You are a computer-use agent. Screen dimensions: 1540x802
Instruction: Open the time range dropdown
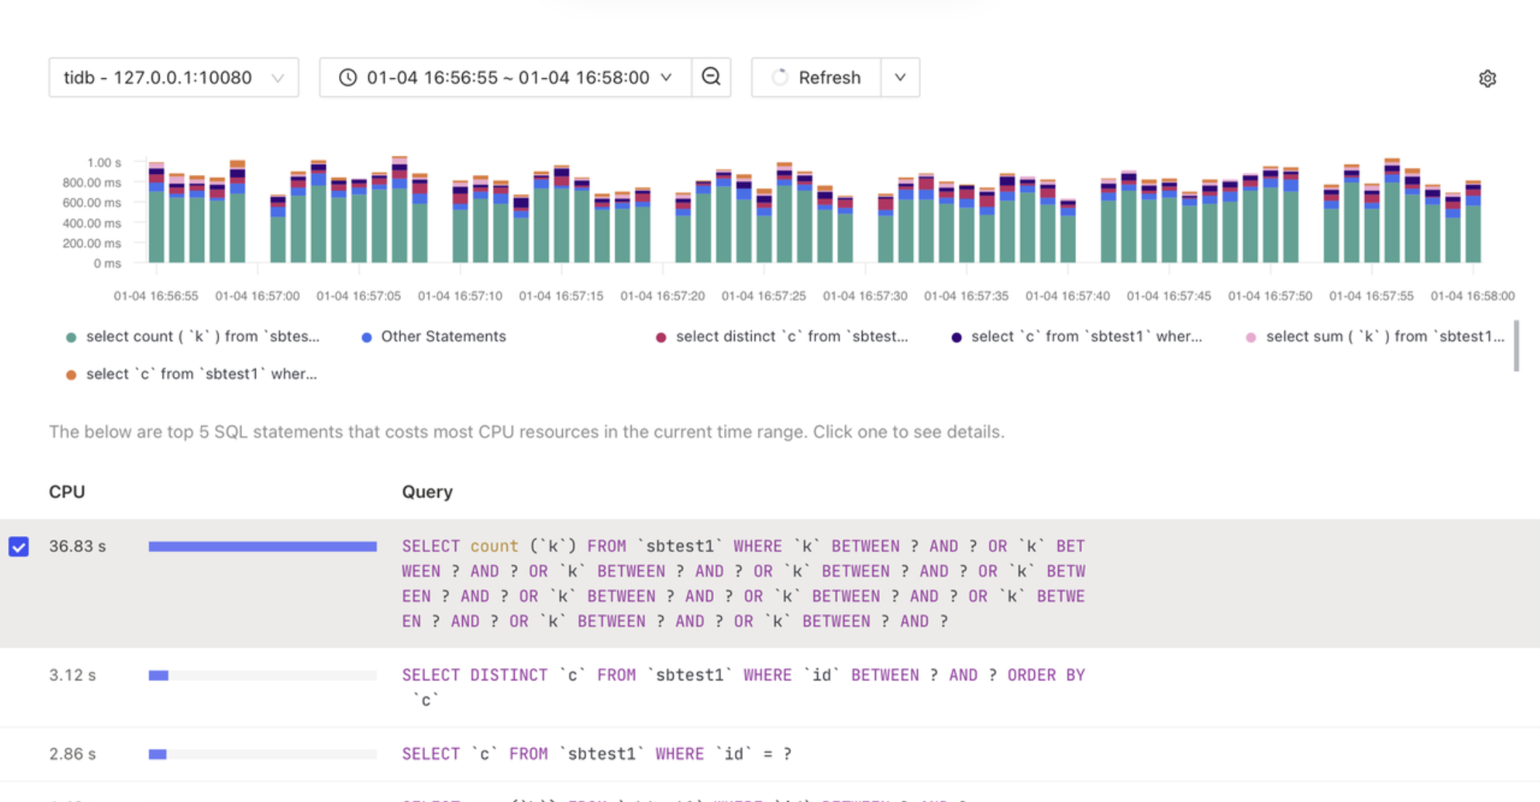point(665,77)
